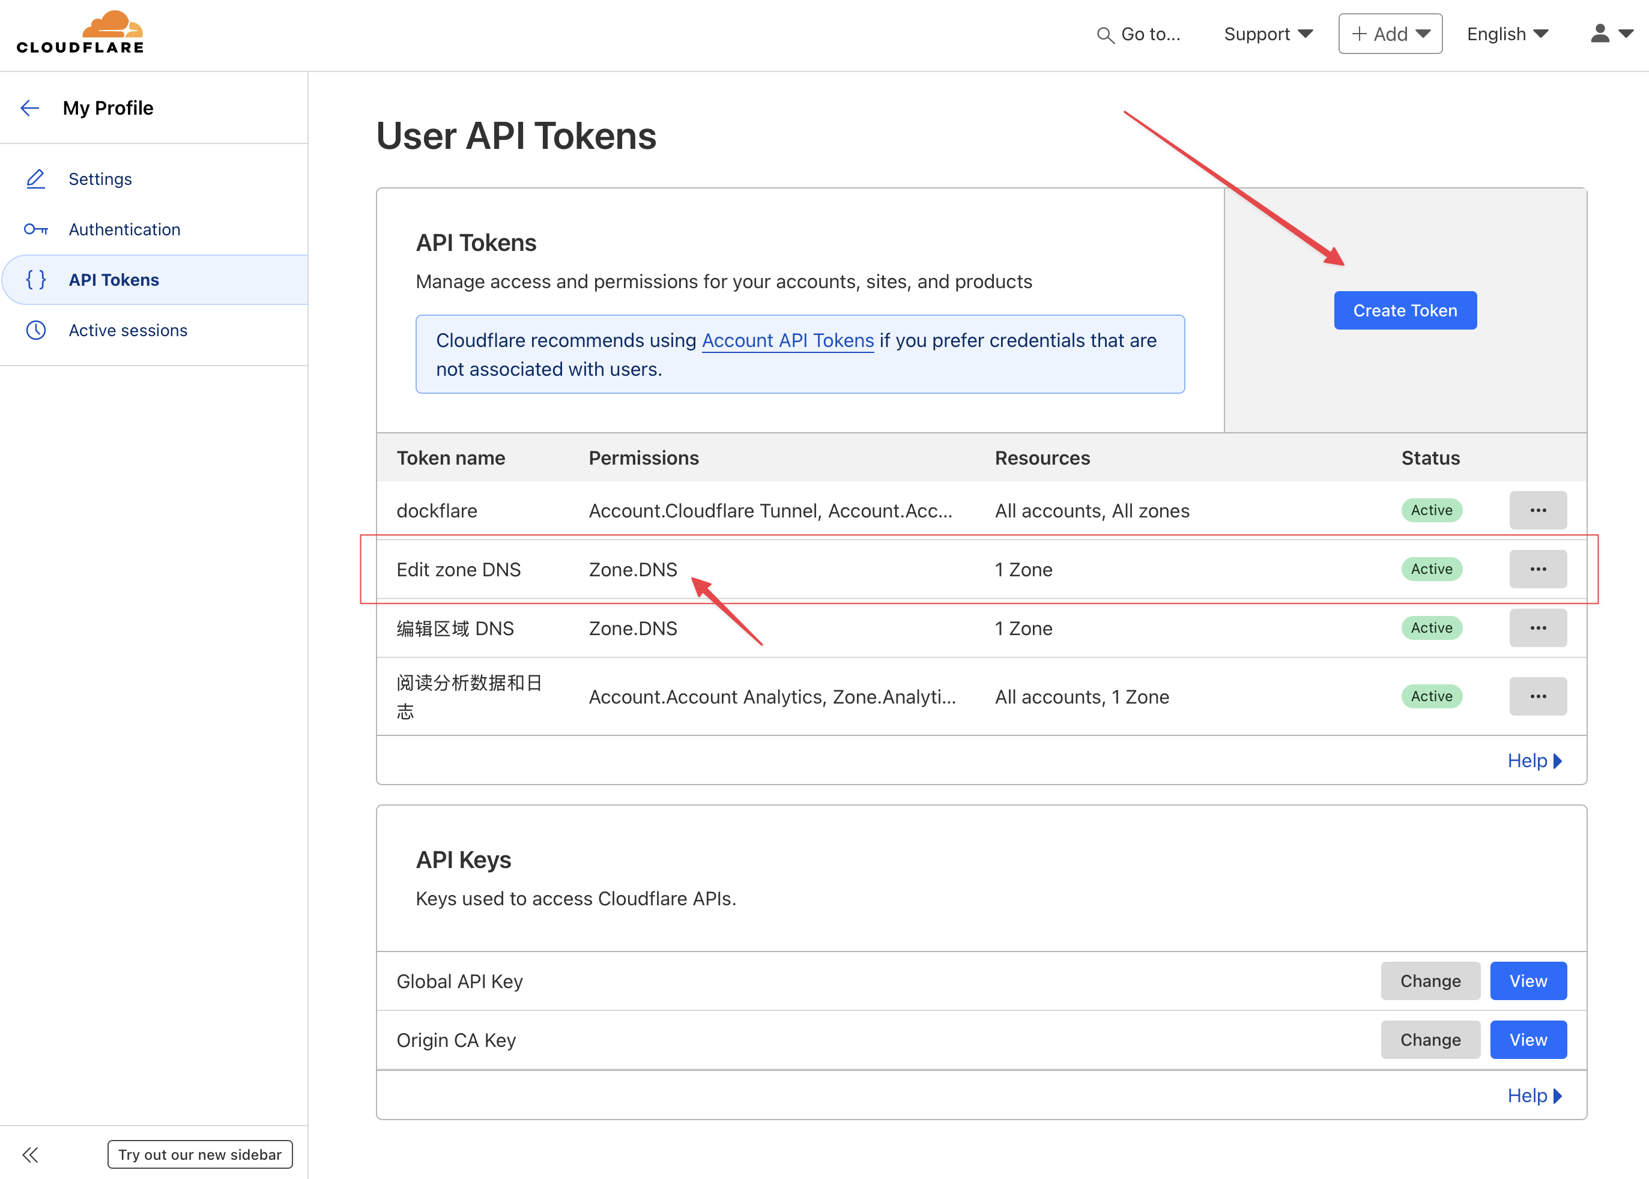
Task: Click Try out our new sidebar
Action: click(x=200, y=1154)
